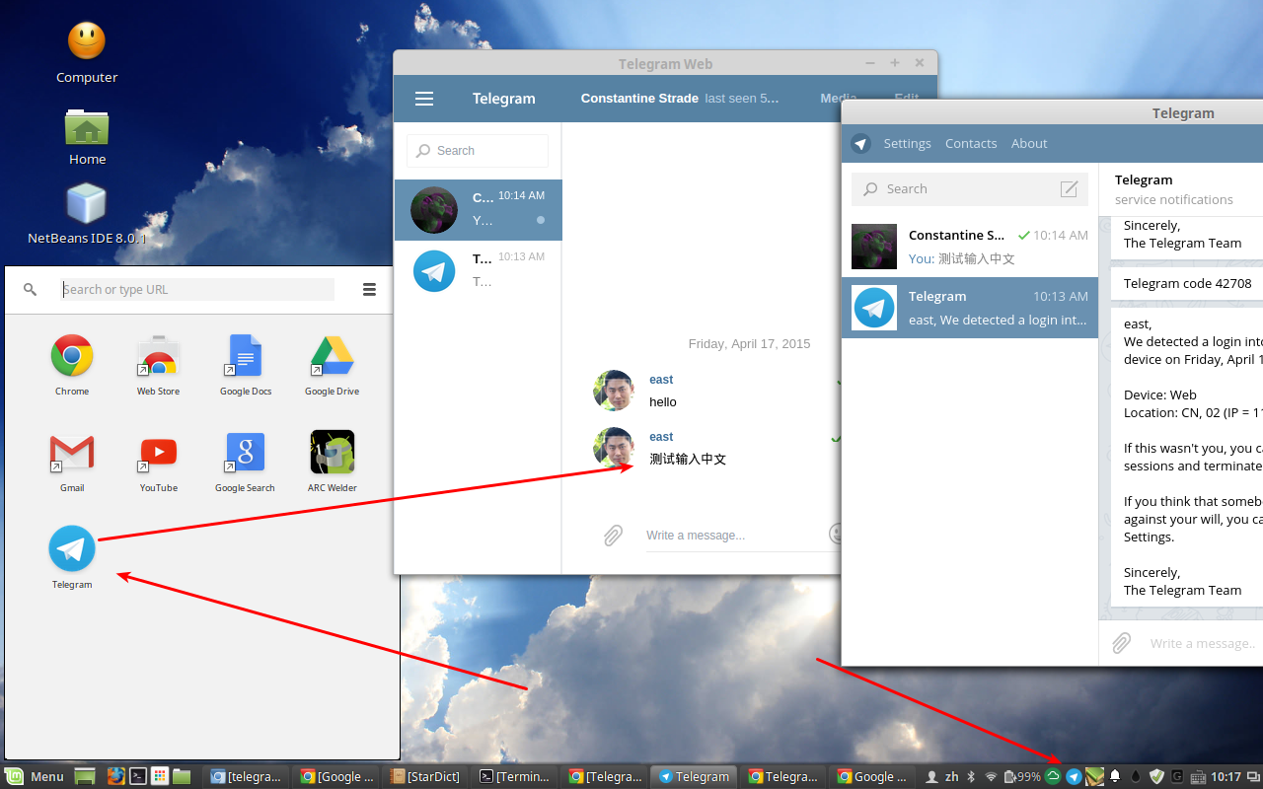Click the green shield update tray icon
This screenshot has height=789, width=1263.
(1156, 776)
